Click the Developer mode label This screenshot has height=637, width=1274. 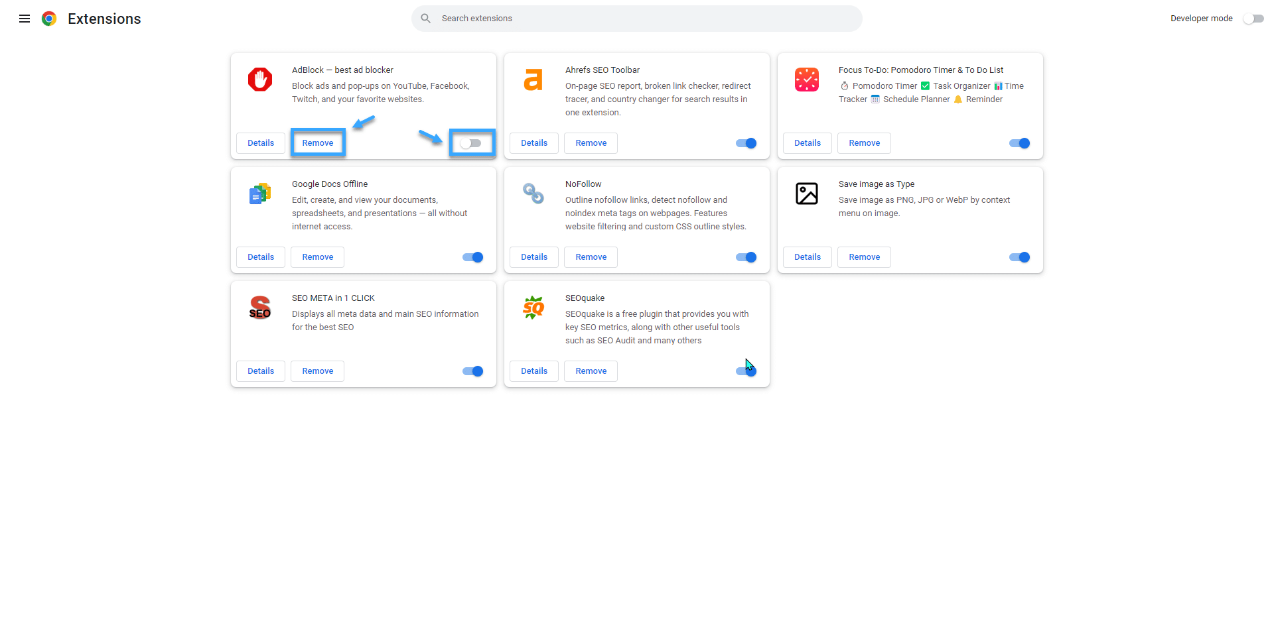click(1202, 19)
